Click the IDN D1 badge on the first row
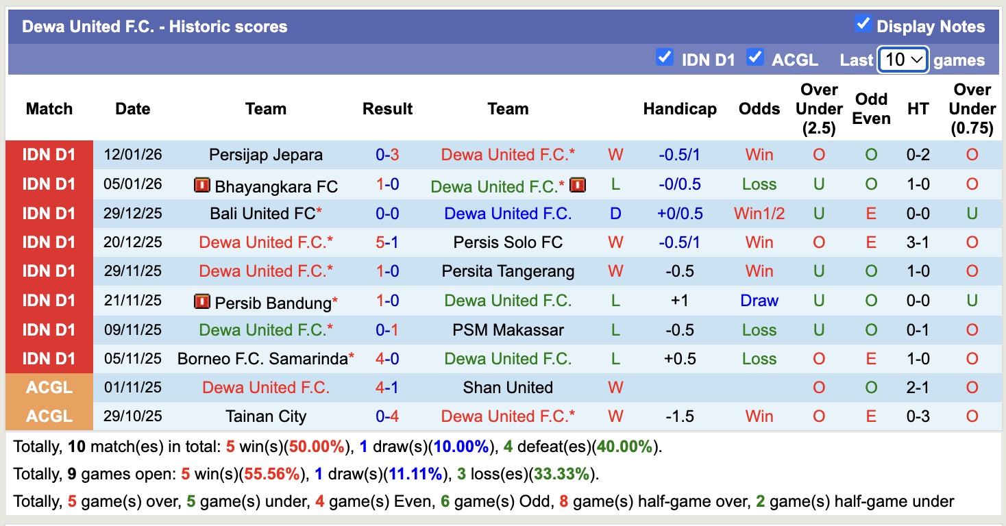The image size is (1006, 526). click(x=49, y=155)
